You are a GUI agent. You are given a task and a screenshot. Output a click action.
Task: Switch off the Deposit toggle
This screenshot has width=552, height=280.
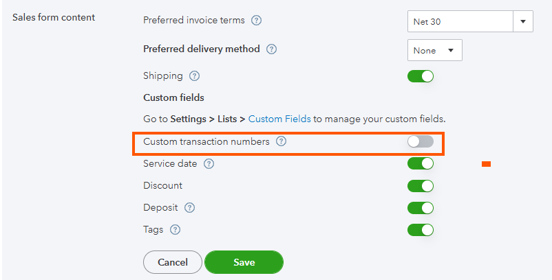pyautogui.click(x=421, y=208)
